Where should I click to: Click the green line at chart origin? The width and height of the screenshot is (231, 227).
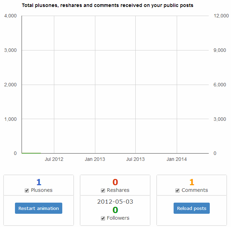coord(31,153)
